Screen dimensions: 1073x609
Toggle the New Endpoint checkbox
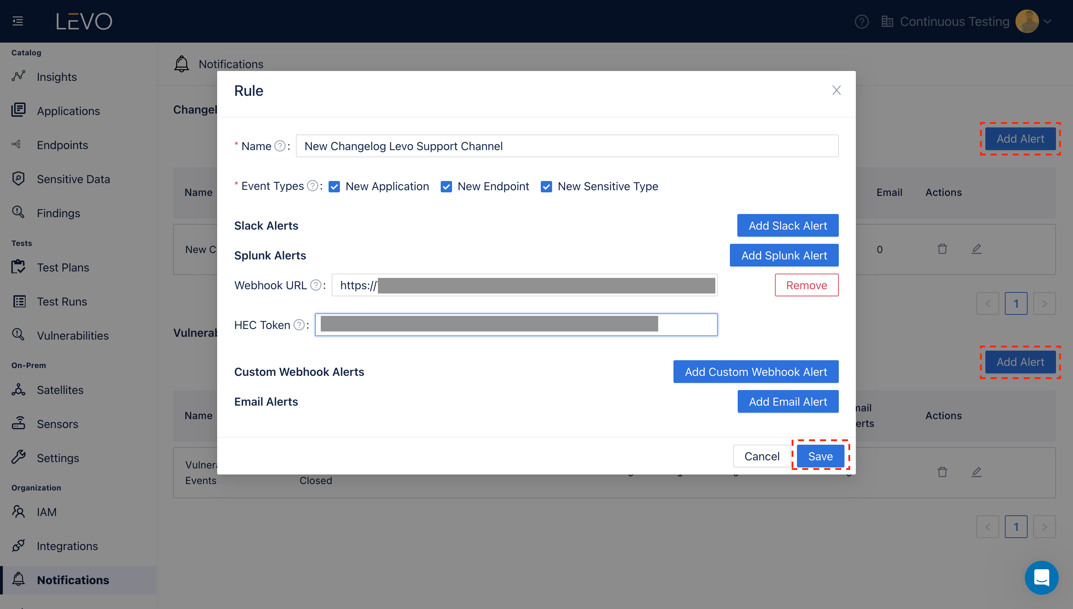coord(446,187)
